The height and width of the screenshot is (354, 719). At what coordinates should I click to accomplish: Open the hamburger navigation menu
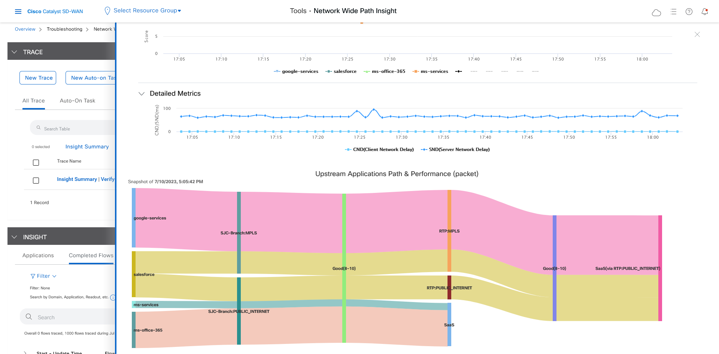point(18,12)
